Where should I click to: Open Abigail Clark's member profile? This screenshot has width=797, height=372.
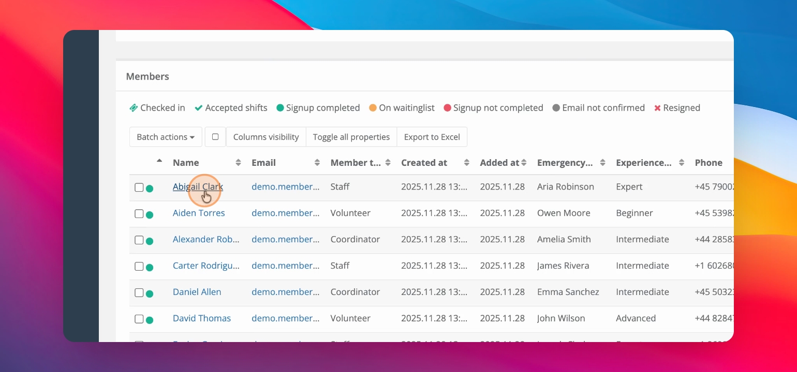tap(198, 187)
